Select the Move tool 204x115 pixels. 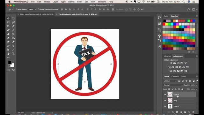point(8,19)
